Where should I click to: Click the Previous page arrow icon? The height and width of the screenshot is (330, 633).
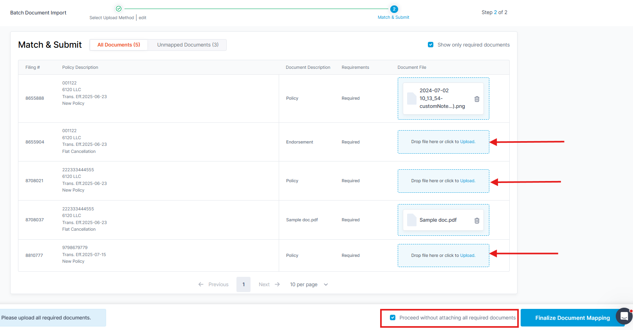point(201,284)
